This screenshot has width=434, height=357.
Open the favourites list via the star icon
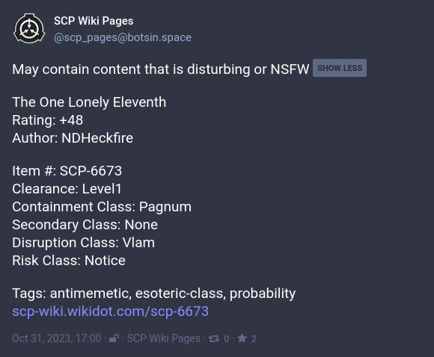pos(242,338)
